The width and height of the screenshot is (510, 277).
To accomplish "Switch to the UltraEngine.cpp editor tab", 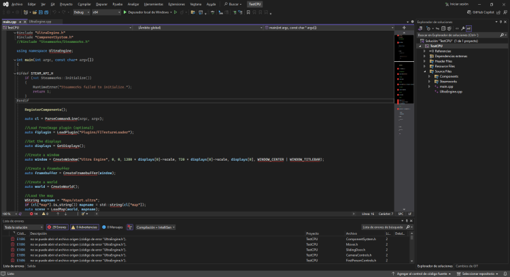I will [40, 22].
